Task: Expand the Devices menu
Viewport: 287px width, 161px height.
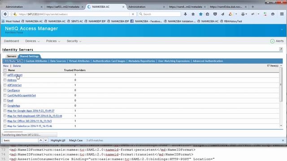Action: click(x=32, y=41)
